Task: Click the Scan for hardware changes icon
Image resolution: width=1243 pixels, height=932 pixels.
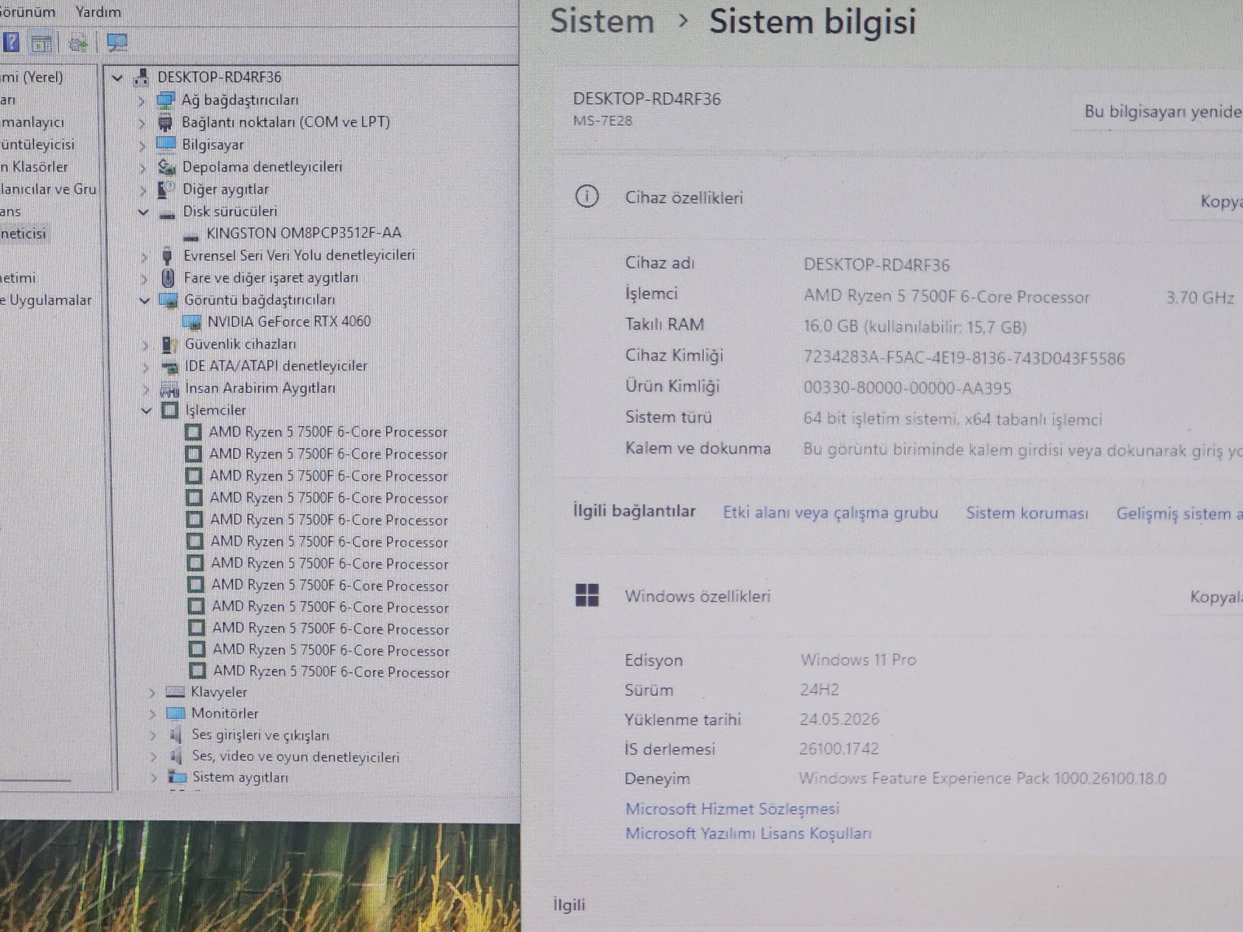Action: pos(78,43)
